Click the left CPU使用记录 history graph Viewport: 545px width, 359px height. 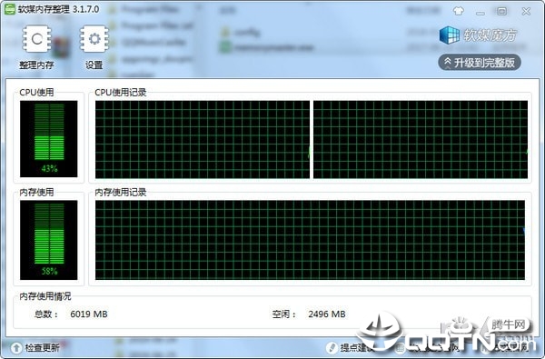(203, 139)
